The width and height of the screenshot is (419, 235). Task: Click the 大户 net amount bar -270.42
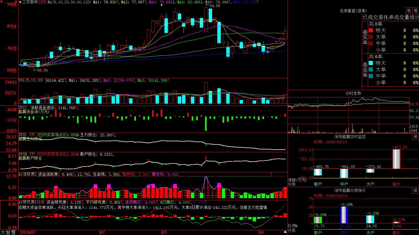point(370,171)
